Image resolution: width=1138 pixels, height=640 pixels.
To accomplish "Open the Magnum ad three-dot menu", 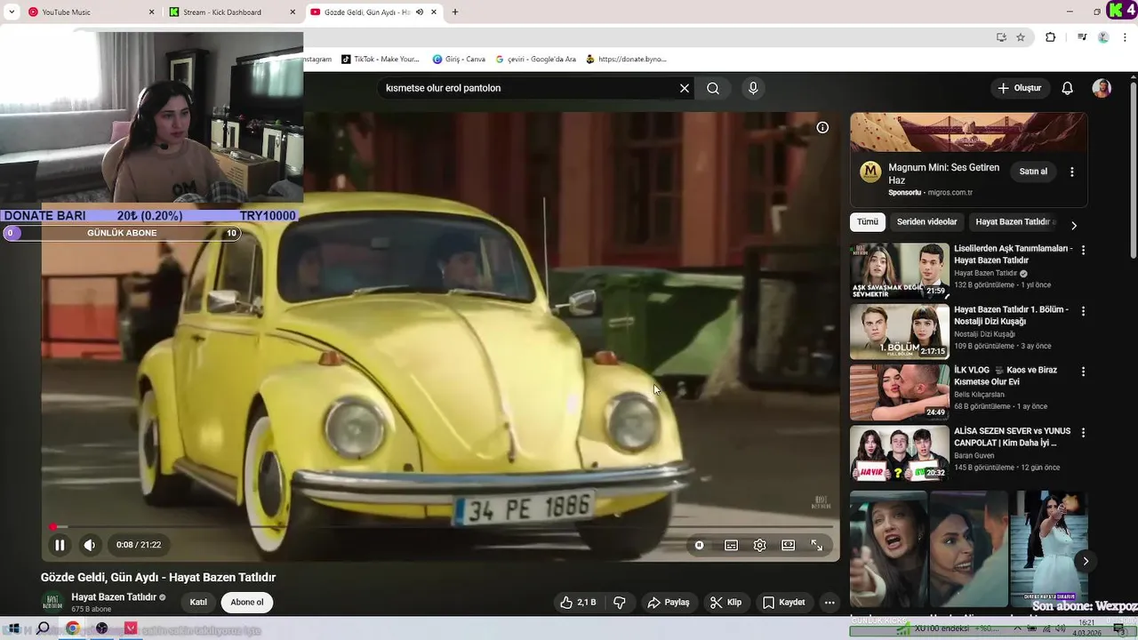I will pos(1071,172).
